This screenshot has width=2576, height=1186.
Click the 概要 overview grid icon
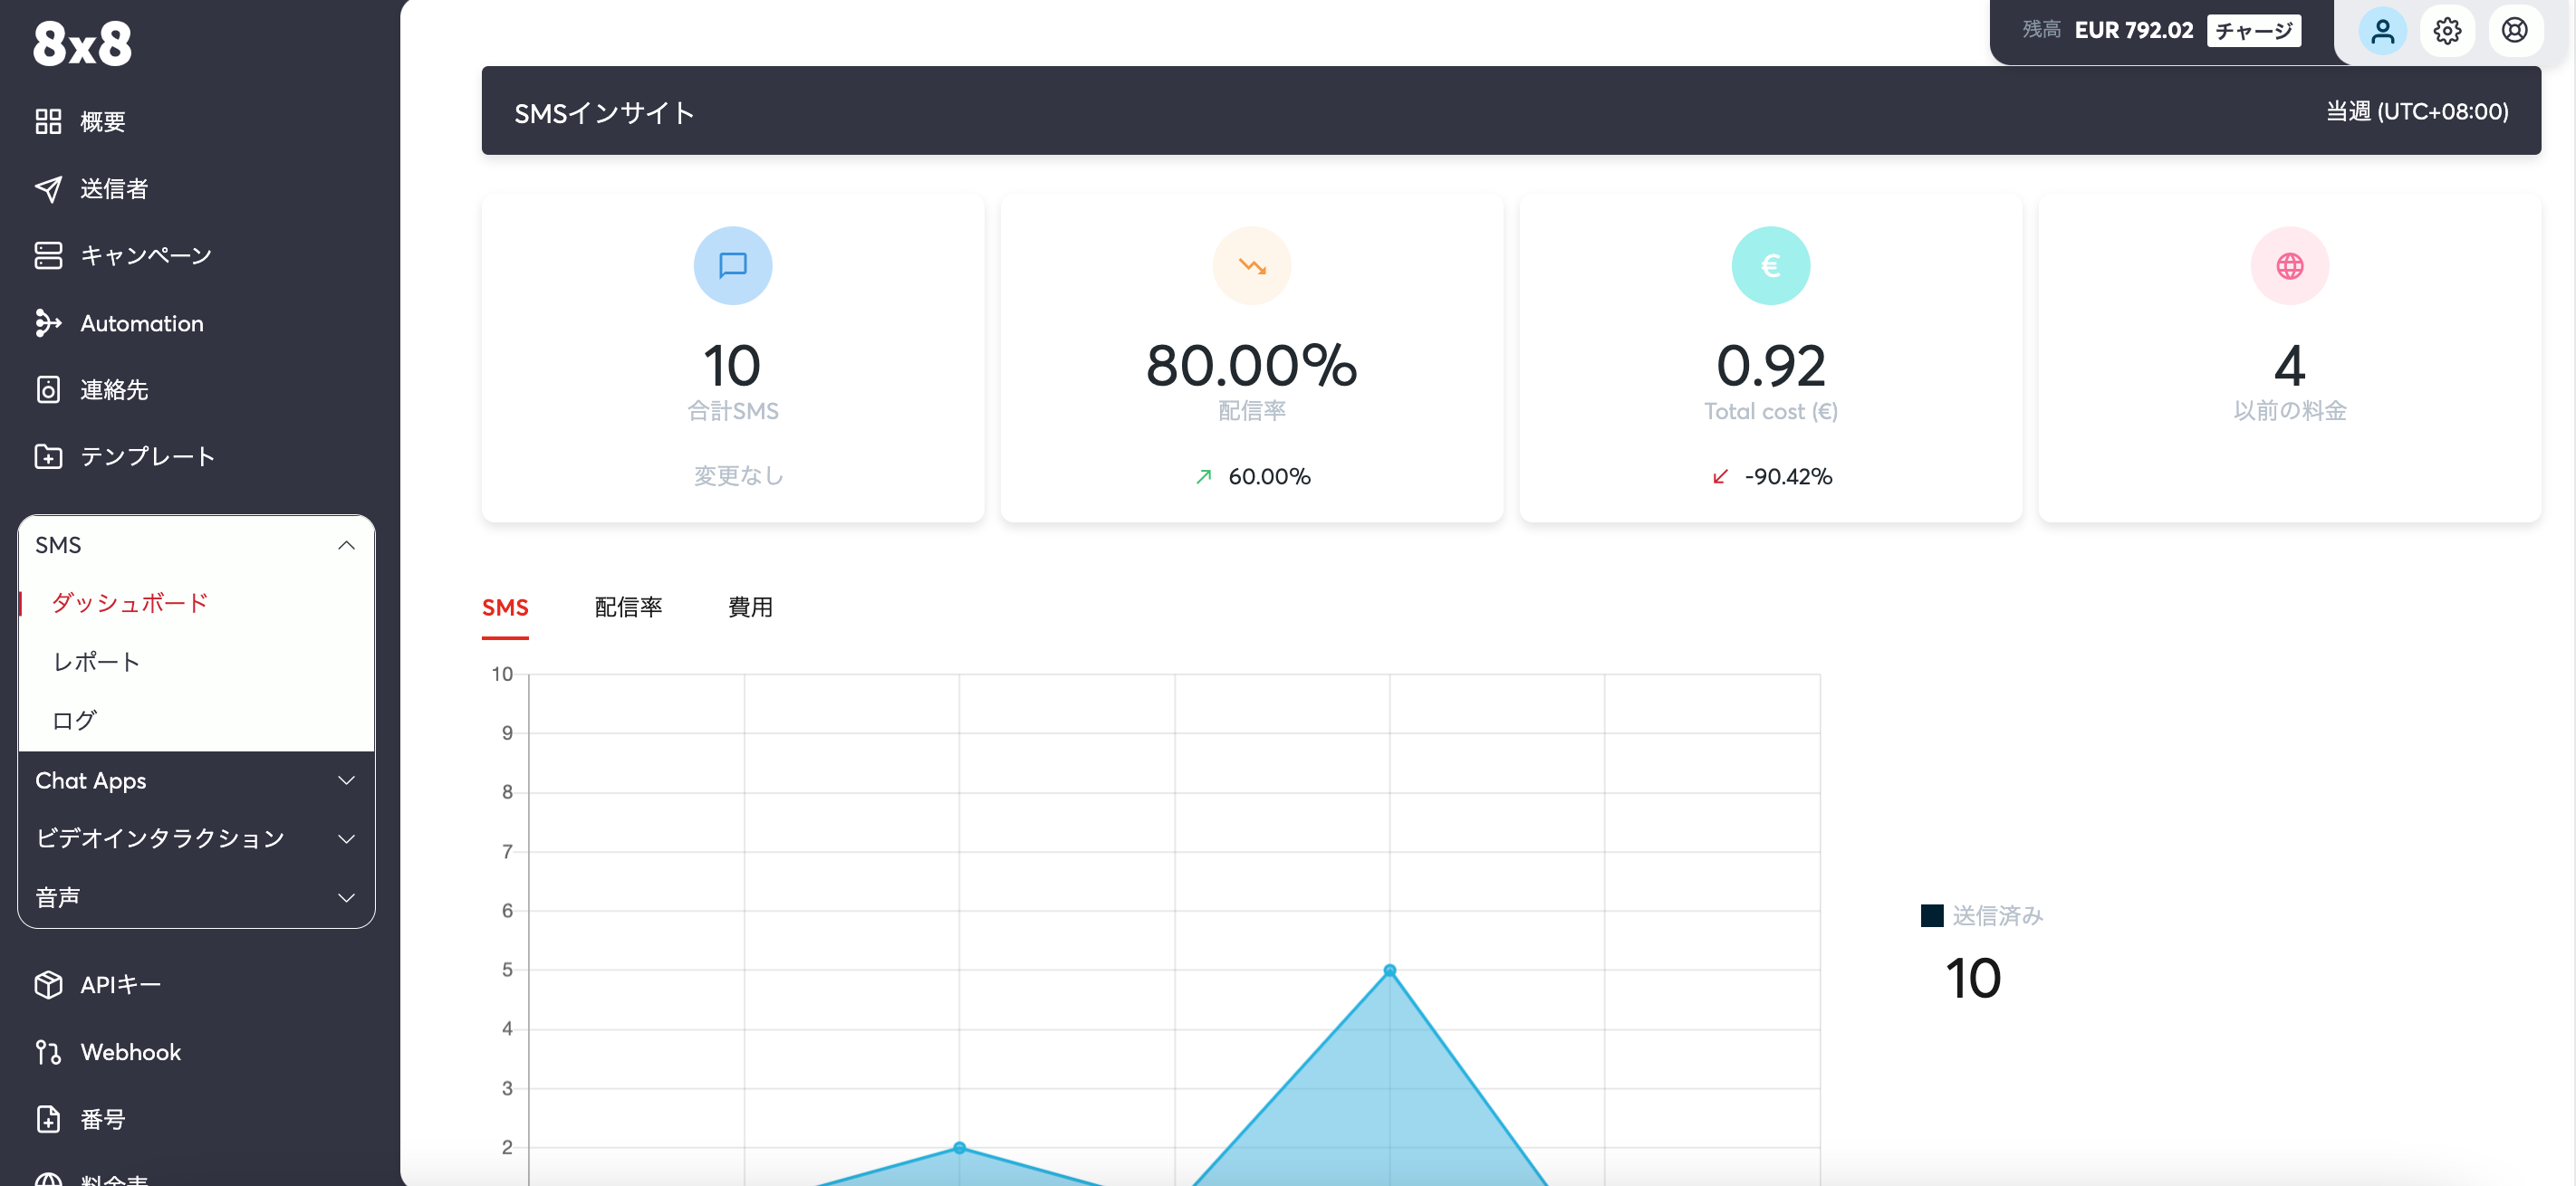point(48,122)
